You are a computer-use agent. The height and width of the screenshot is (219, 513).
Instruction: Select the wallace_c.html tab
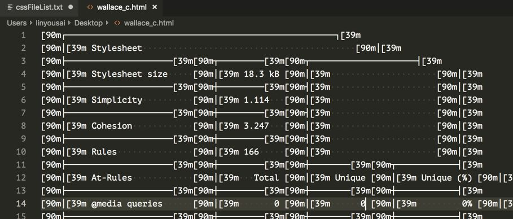pyautogui.click(x=121, y=7)
